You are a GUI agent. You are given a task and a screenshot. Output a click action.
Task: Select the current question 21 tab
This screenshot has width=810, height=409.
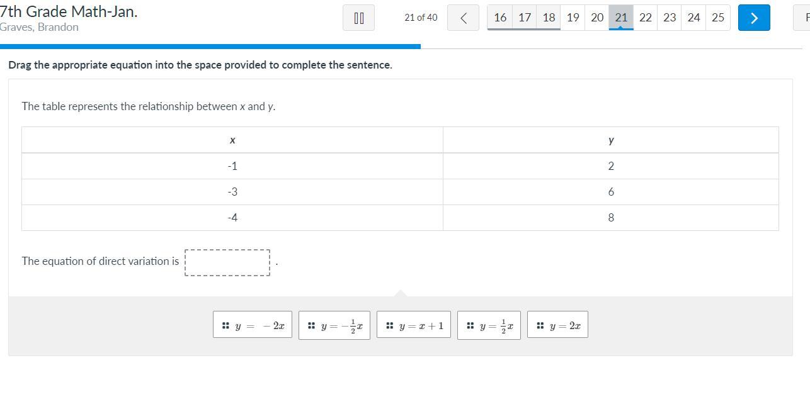(x=621, y=18)
